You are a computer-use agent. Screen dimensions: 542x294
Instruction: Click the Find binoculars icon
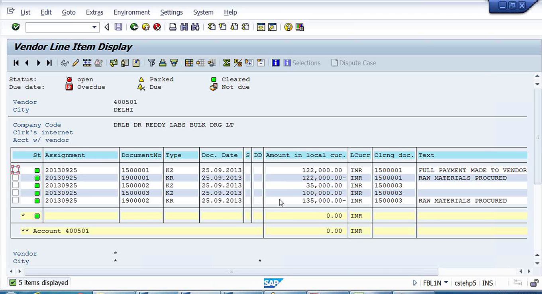tap(184, 27)
